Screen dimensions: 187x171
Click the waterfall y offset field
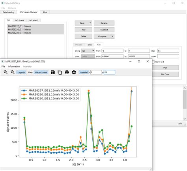coord(109,72)
